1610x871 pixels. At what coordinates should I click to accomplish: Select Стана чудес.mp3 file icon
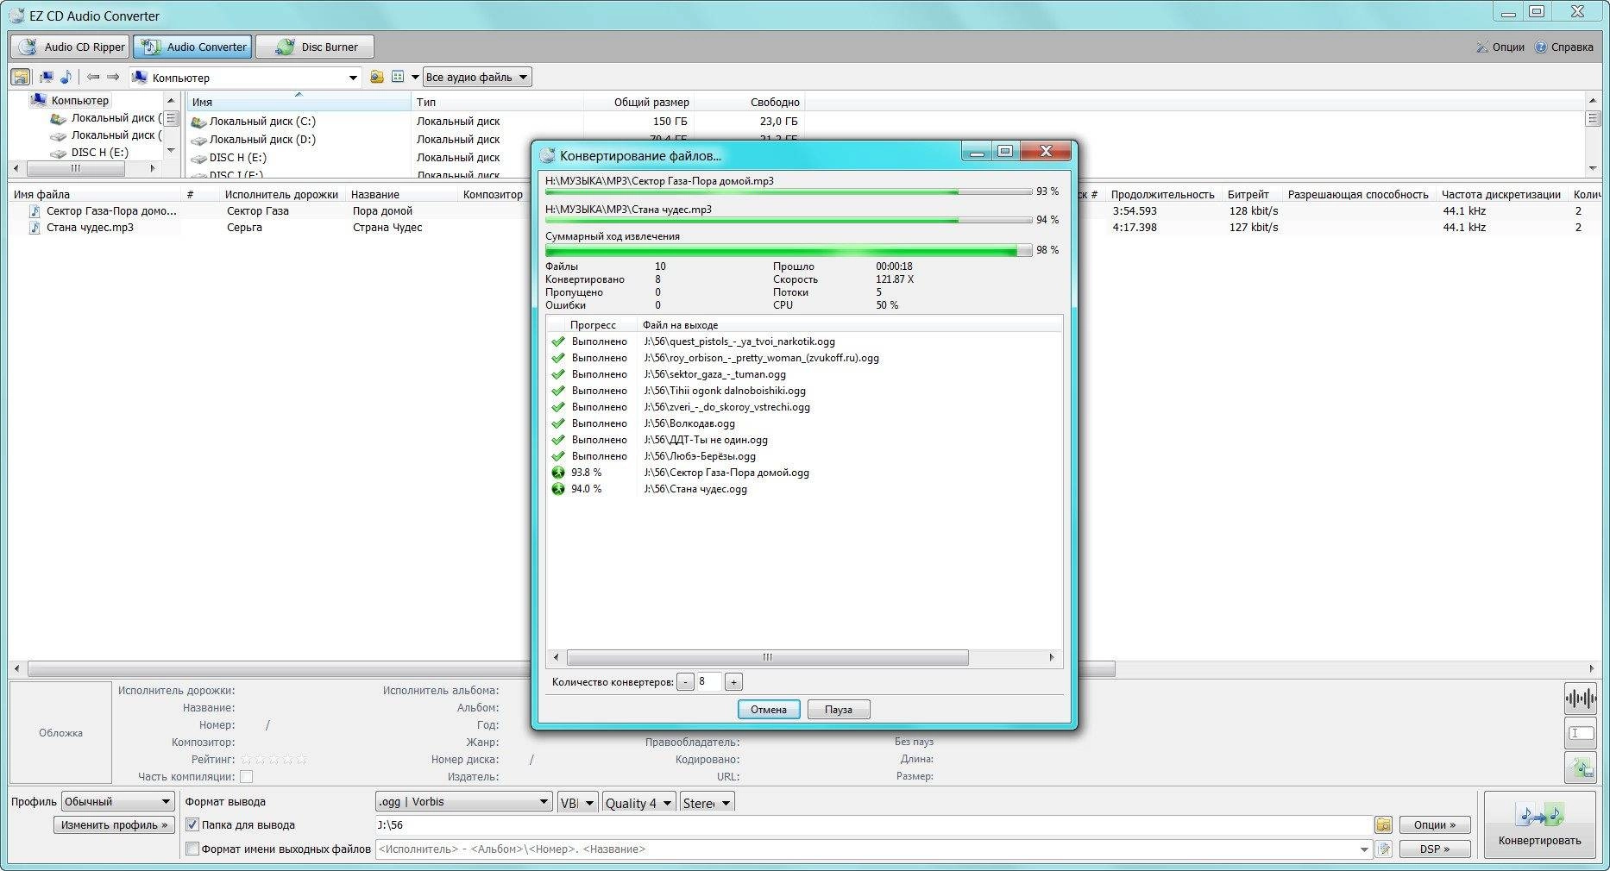pyautogui.click(x=35, y=228)
